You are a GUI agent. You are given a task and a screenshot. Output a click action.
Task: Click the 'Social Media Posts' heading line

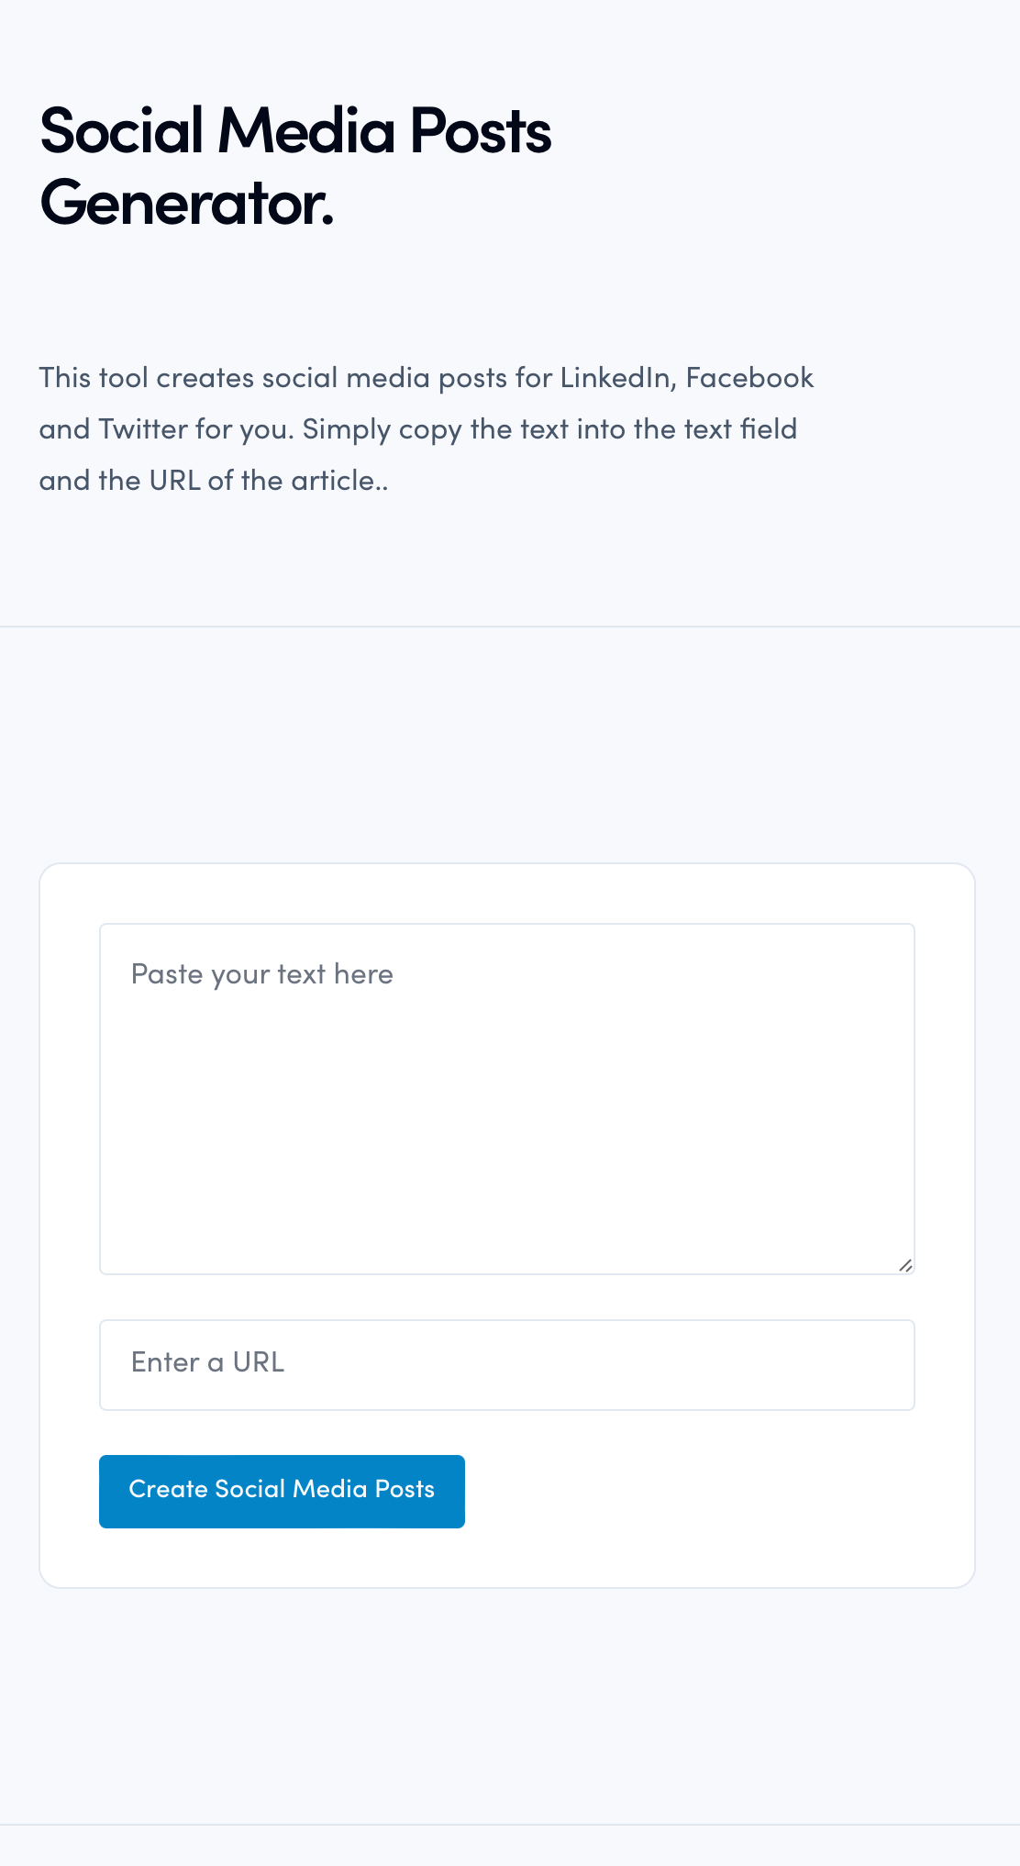tap(295, 131)
